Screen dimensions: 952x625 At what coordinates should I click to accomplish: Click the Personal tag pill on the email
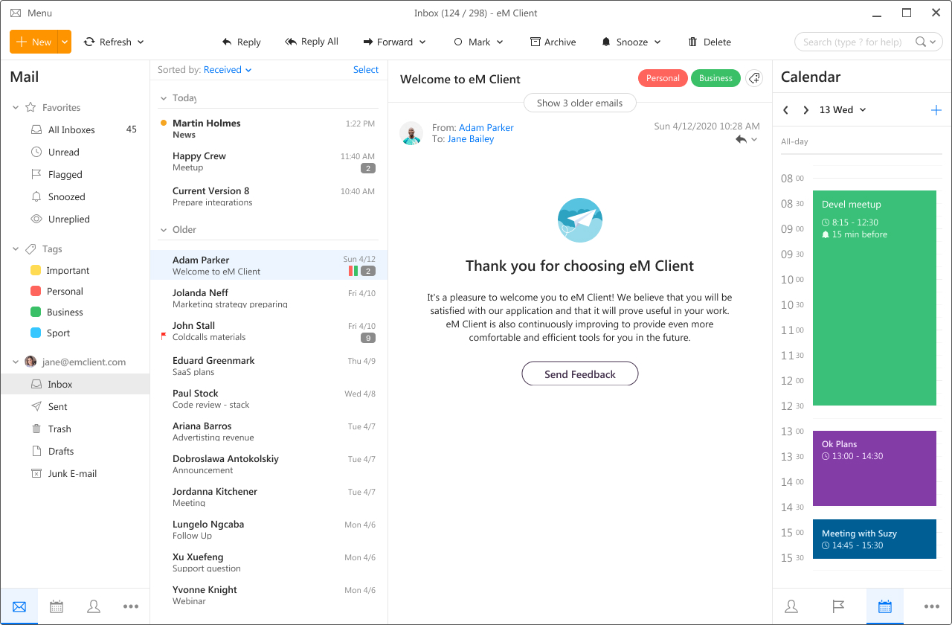[x=663, y=78]
